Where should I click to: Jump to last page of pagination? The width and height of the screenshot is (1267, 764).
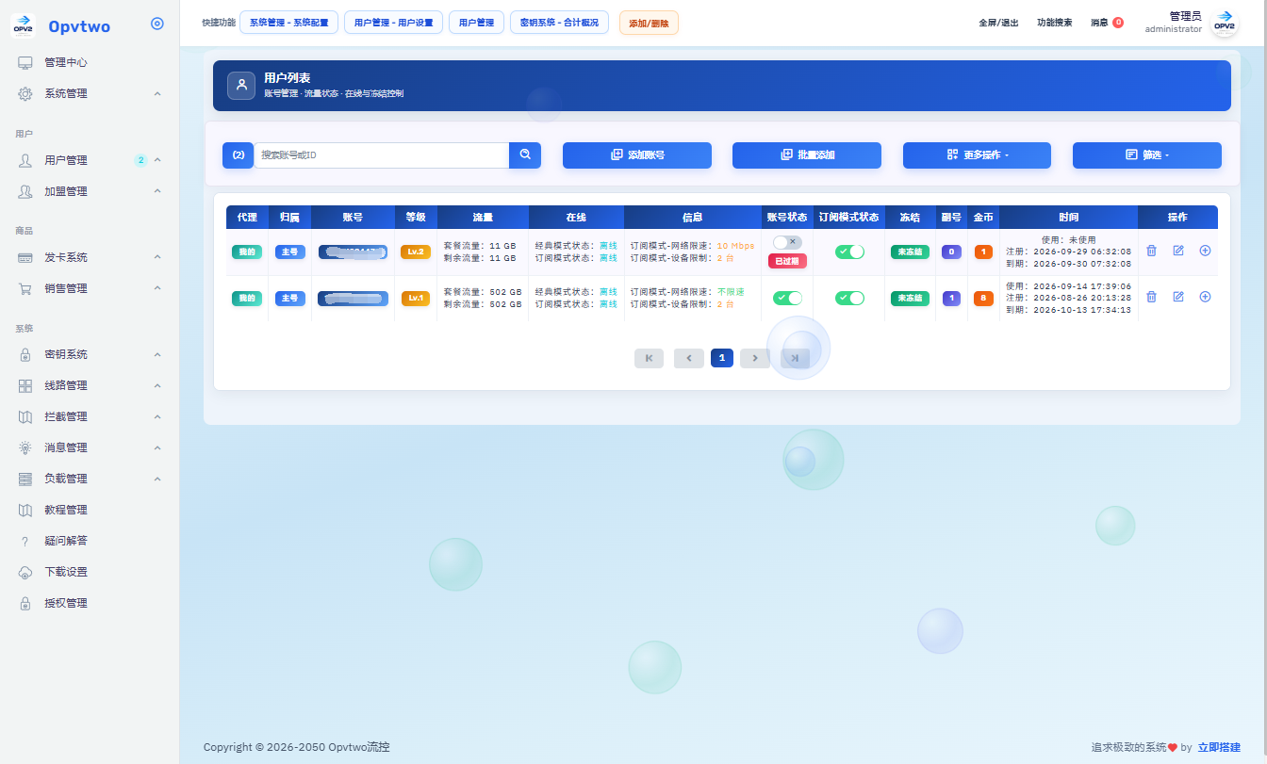click(795, 358)
